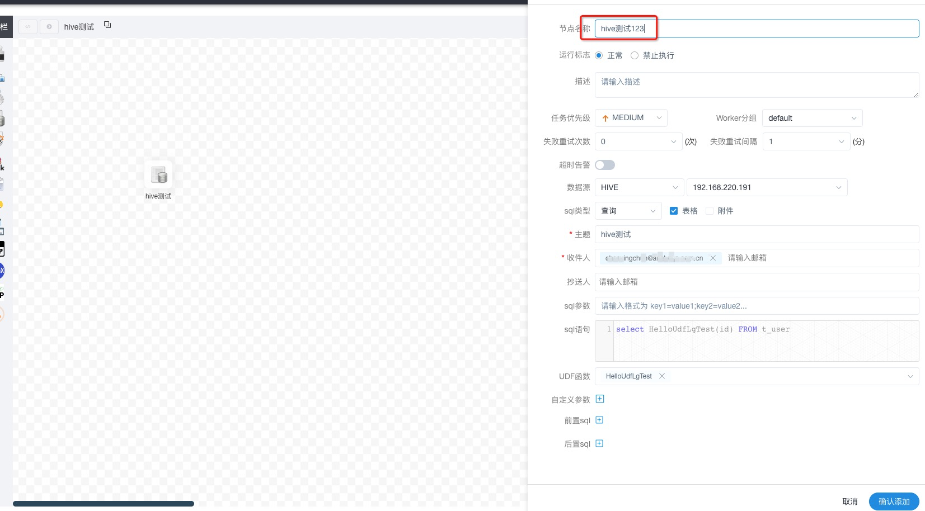Click the run arrow icon in top toolbar
Viewport: 925px width, 511px height.
point(49,26)
